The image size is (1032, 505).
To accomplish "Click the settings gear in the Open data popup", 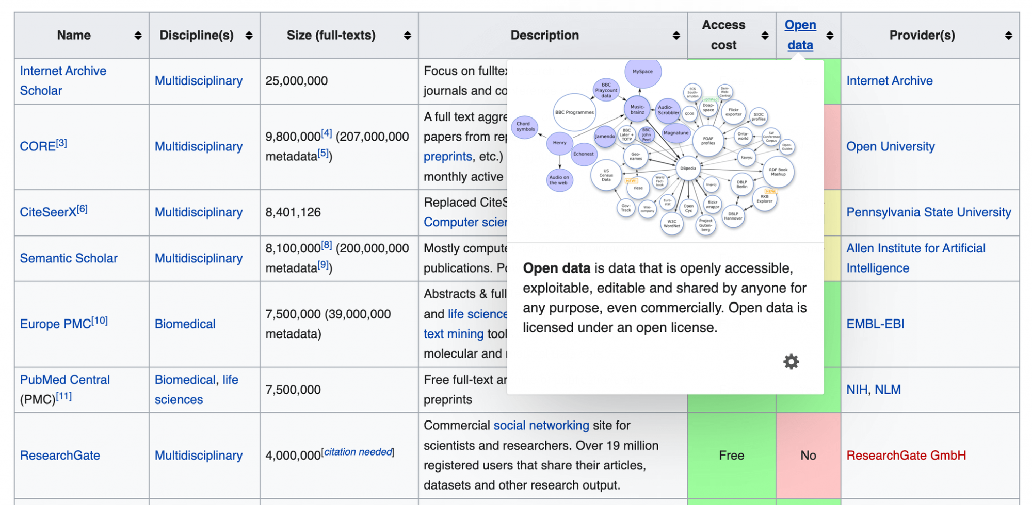I will [791, 361].
